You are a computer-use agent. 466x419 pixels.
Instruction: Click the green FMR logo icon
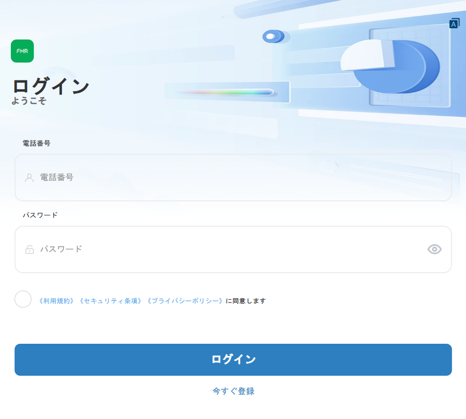(x=22, y=51)
